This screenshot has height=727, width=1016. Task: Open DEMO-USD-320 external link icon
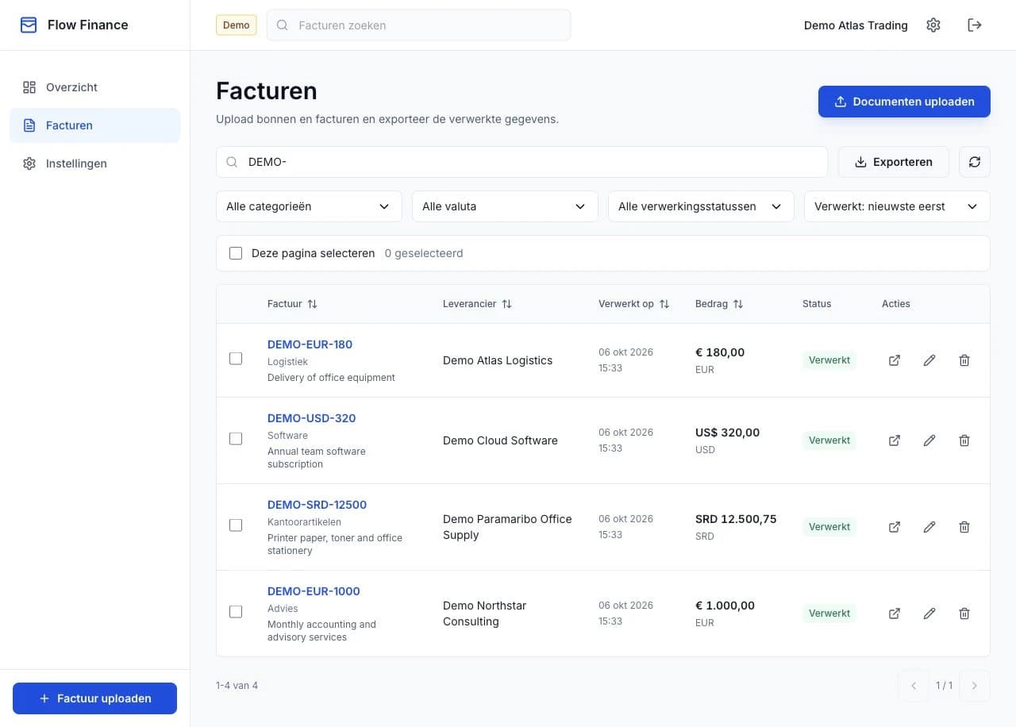895,440
